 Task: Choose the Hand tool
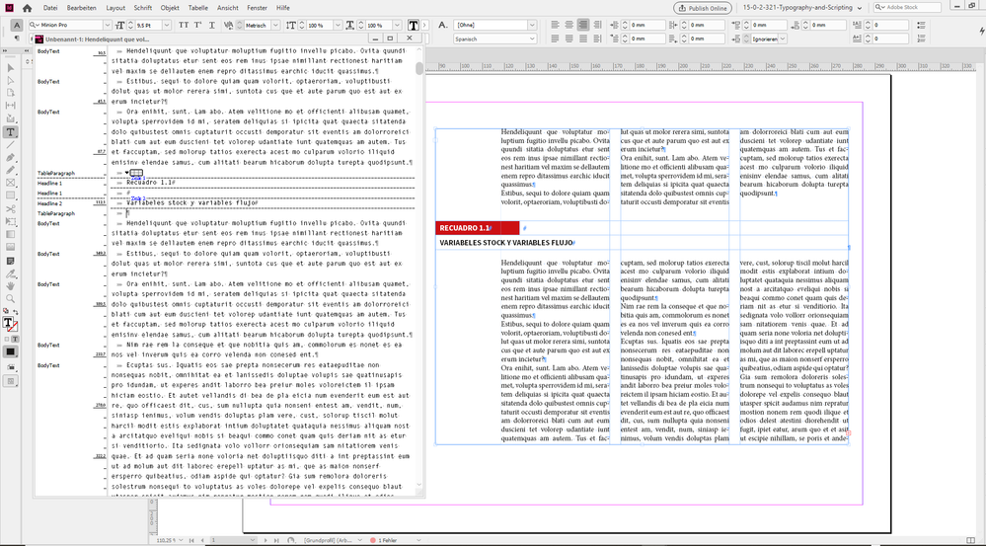[x=10, y=285]
